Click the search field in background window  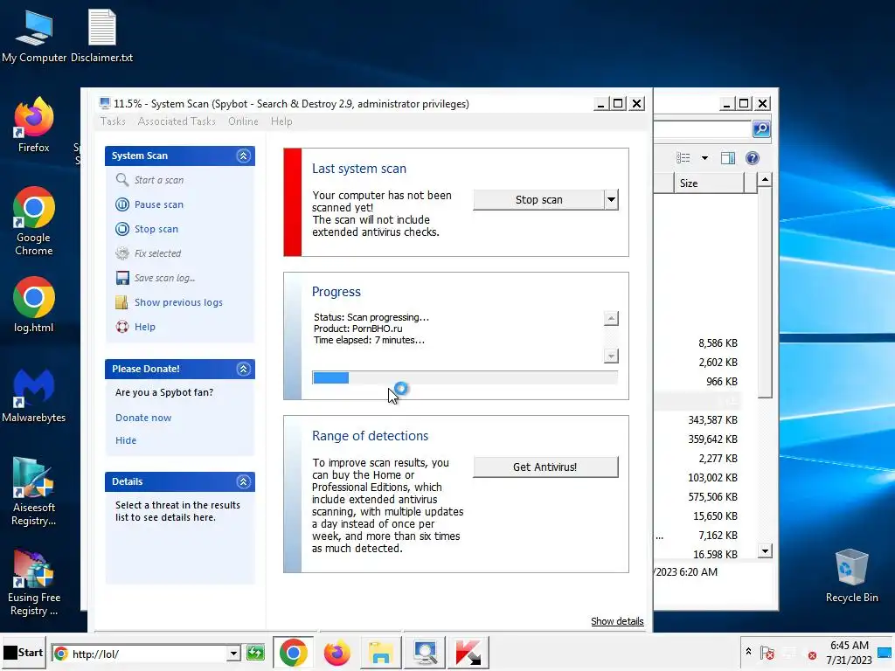click(702, 129)
